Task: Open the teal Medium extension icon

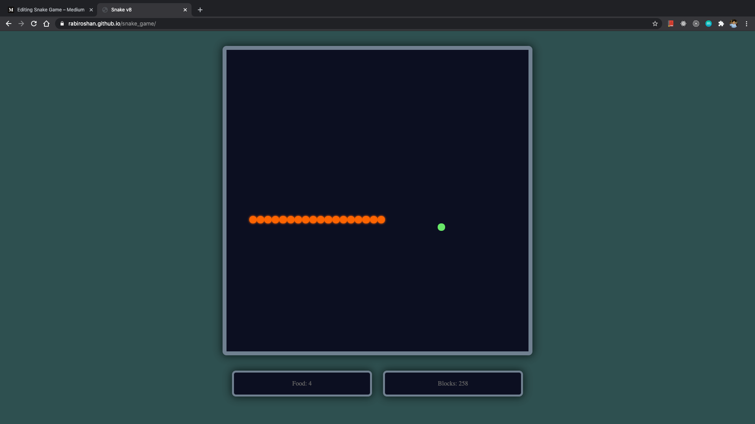Action: click(x=709, y=24)
